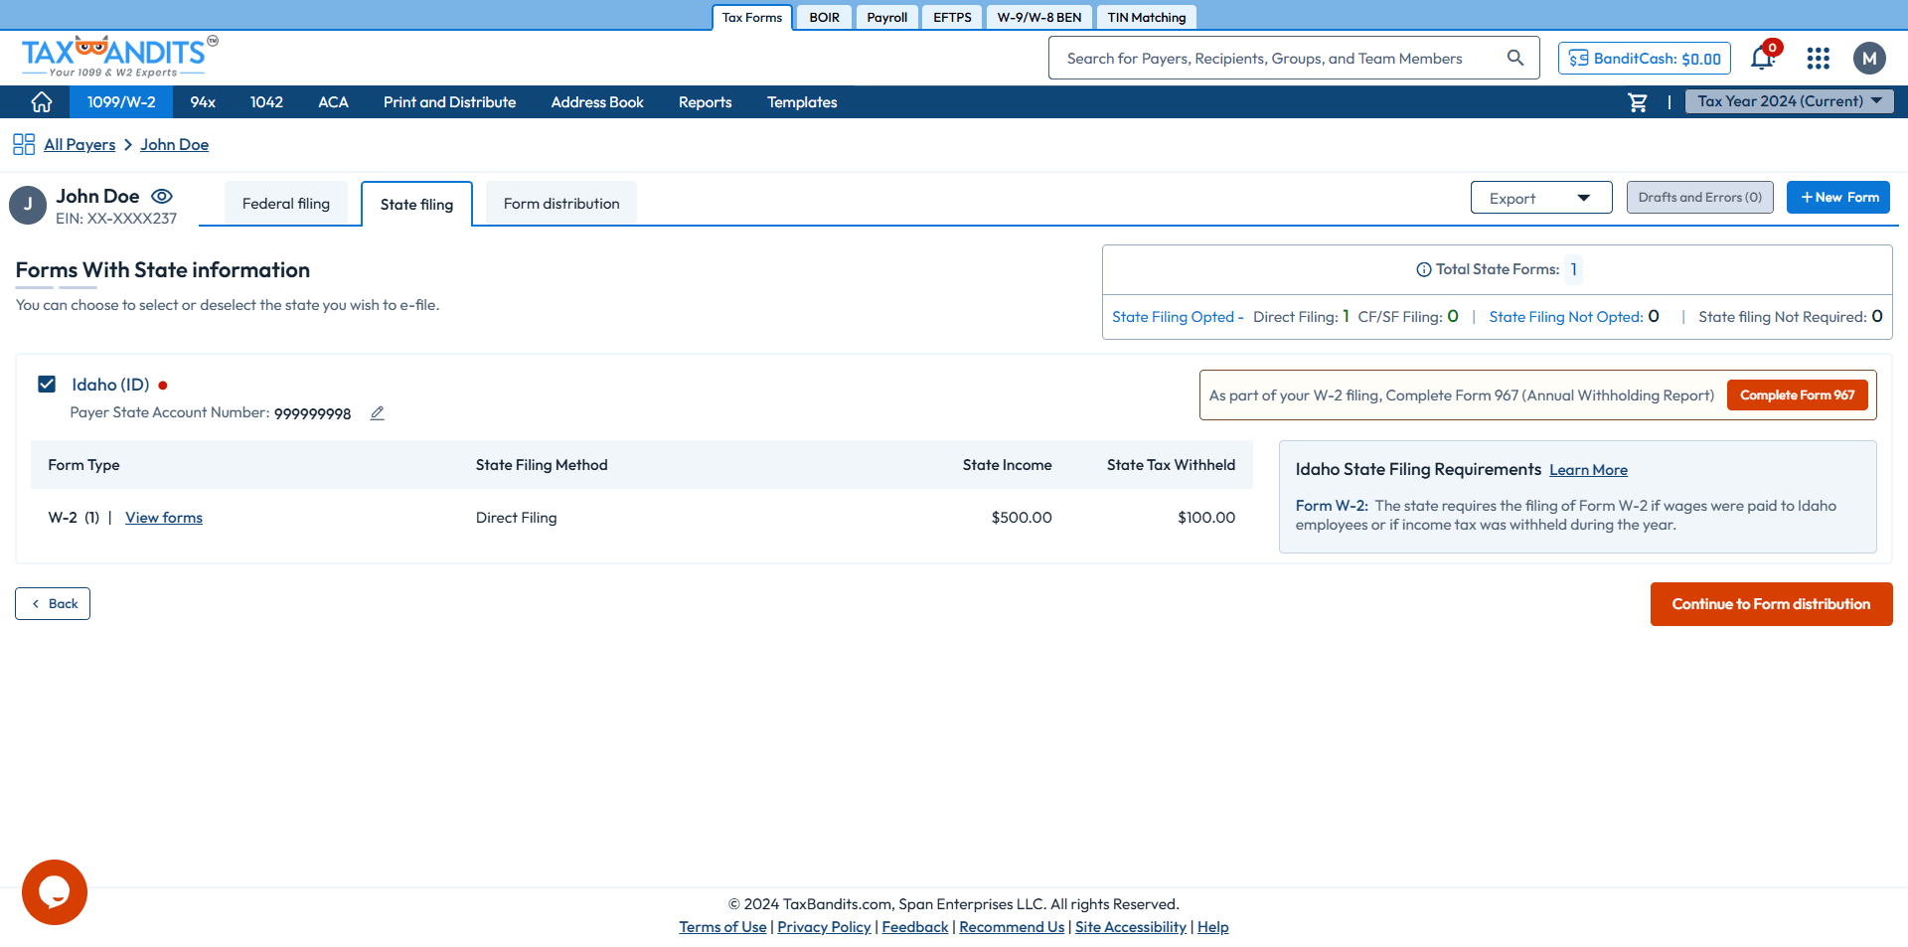Screen dimensions: 1908x947
Task: Switch to the BOIR tab
Action: coord(824,17)
